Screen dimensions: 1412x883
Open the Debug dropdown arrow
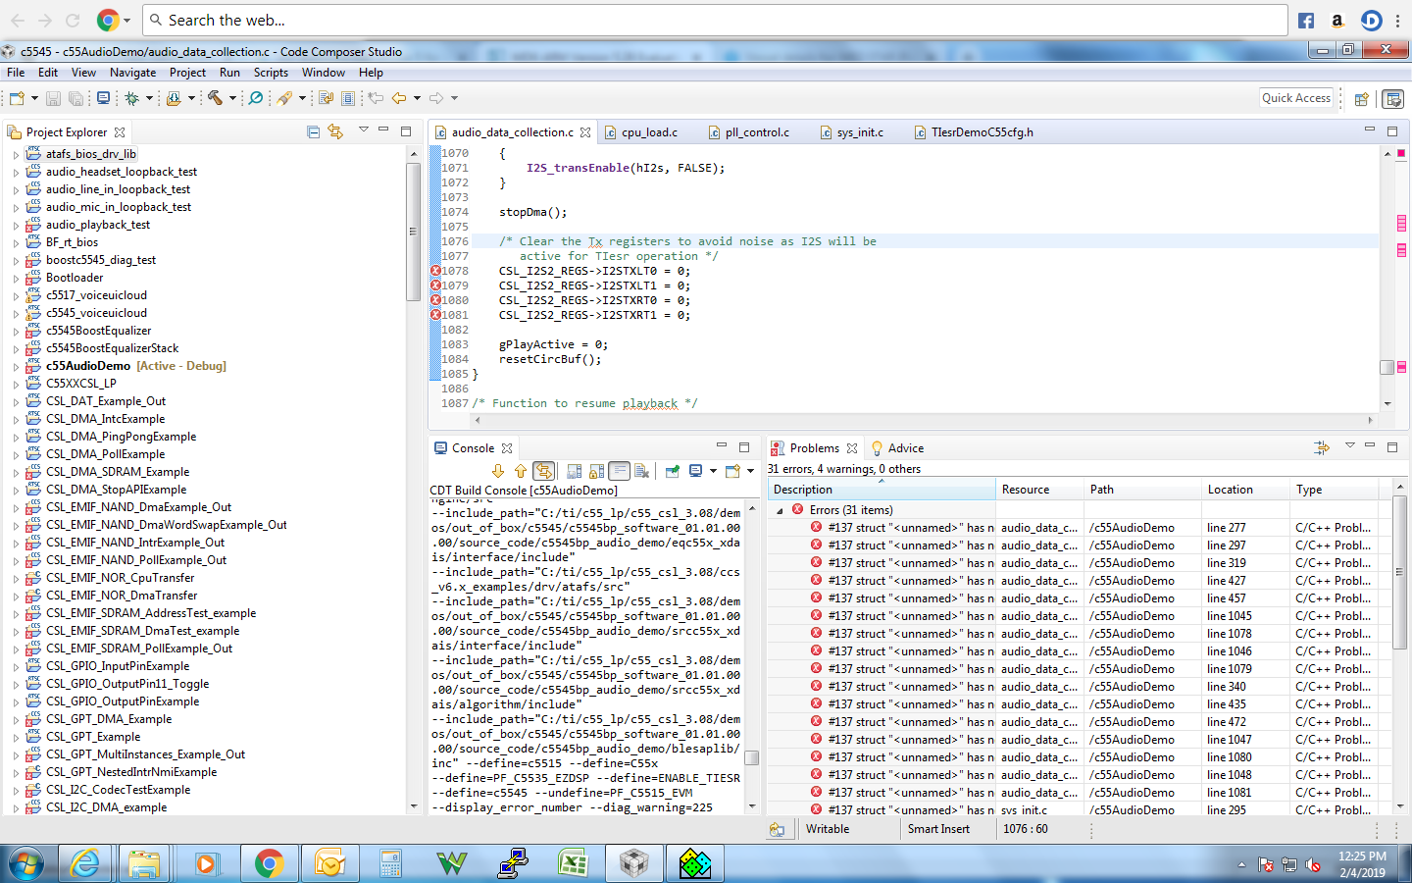click(x=149, y=98)
